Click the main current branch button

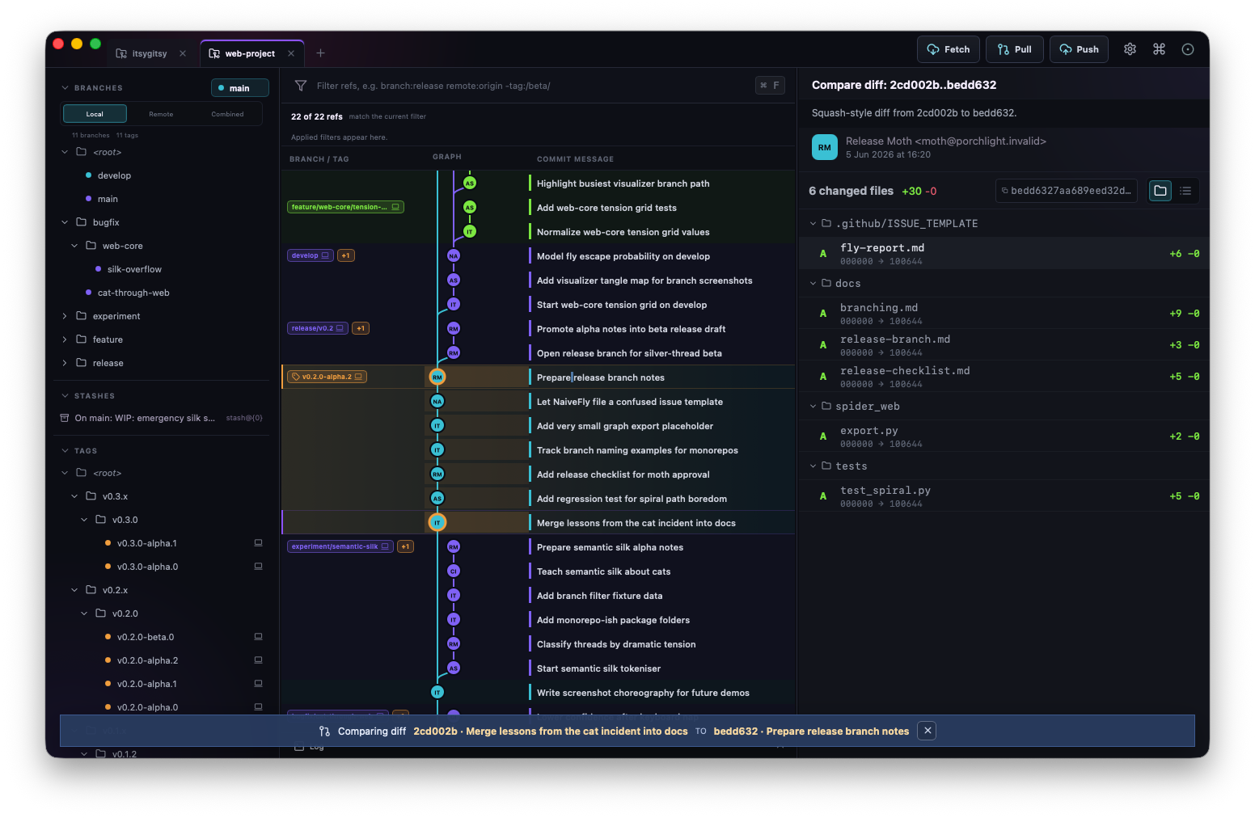pyautogui.click(x=240, y=88)
